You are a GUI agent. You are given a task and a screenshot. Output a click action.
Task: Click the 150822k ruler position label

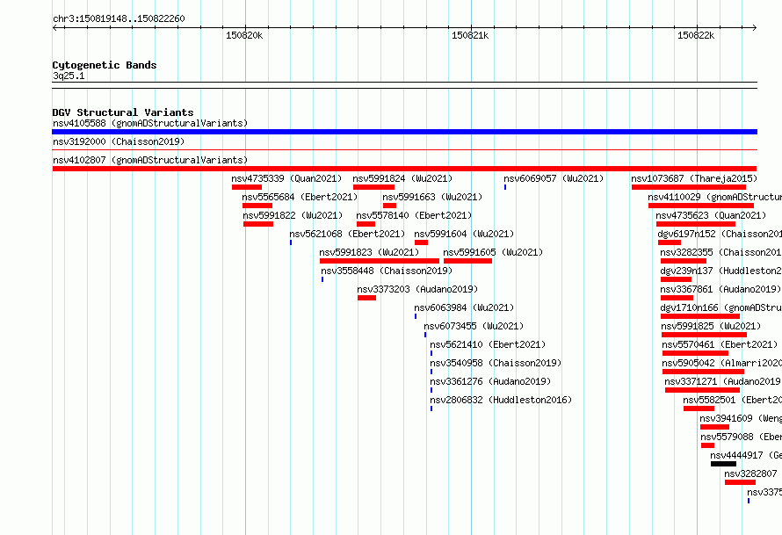pos(696,35)
